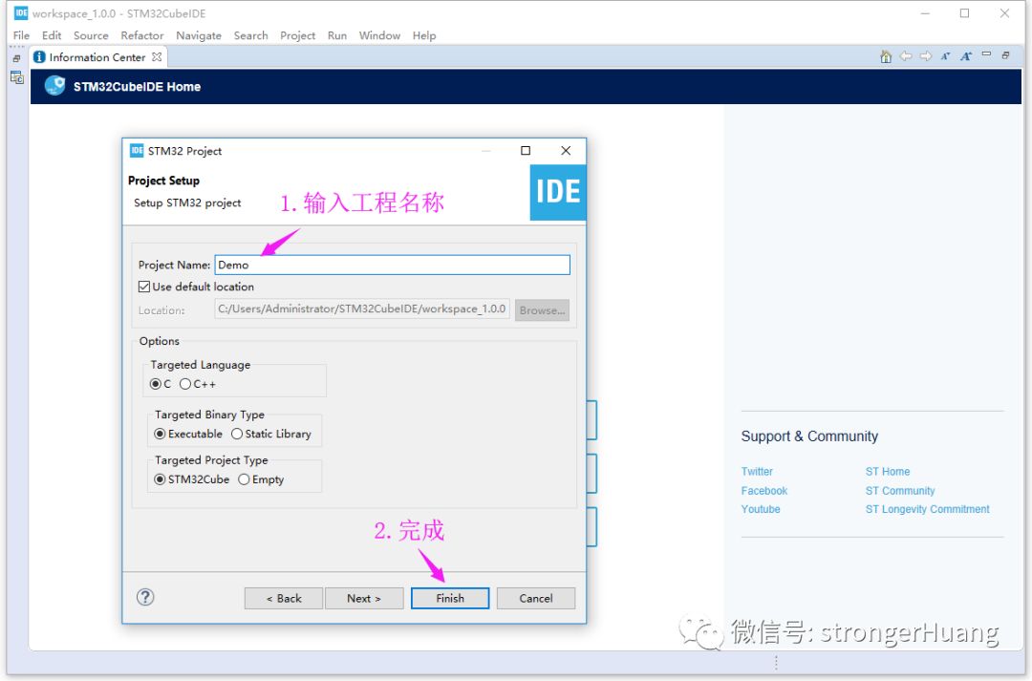Click the Browse button
The height and width of the screenshot is (681, 1032).
pos(543,309)
